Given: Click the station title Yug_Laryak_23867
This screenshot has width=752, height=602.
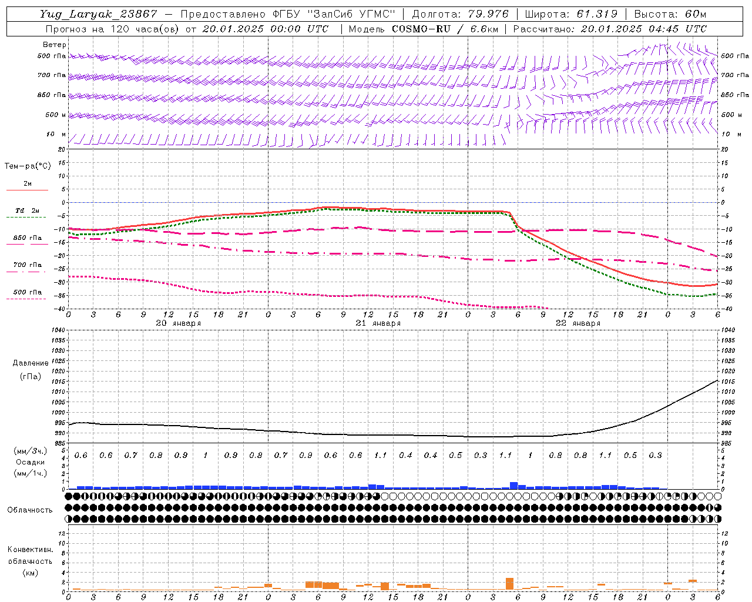Looking at the screenshot, I should (98, 14).
